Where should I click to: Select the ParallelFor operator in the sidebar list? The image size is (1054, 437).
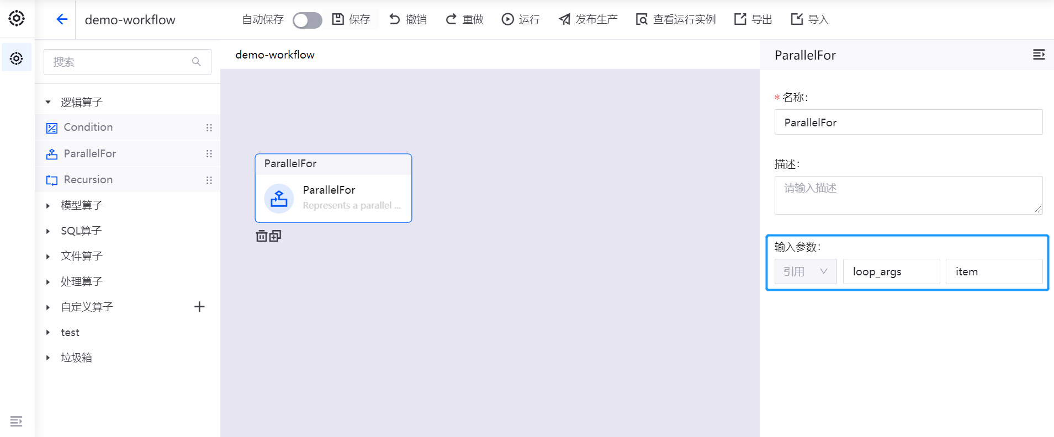coord(90,154)
